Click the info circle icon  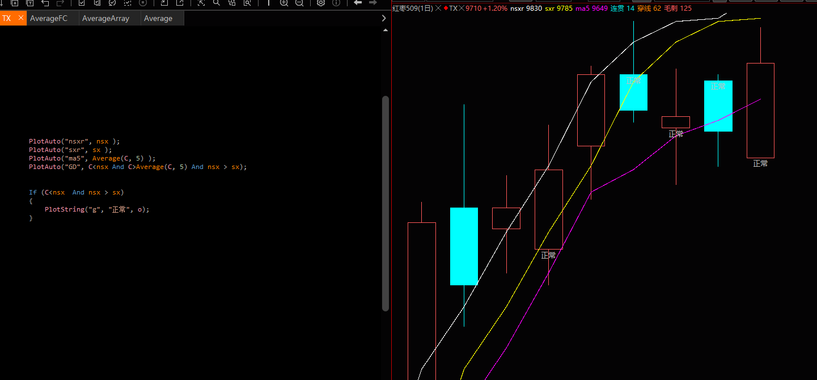pyautogui.click(x=336, y=3)
